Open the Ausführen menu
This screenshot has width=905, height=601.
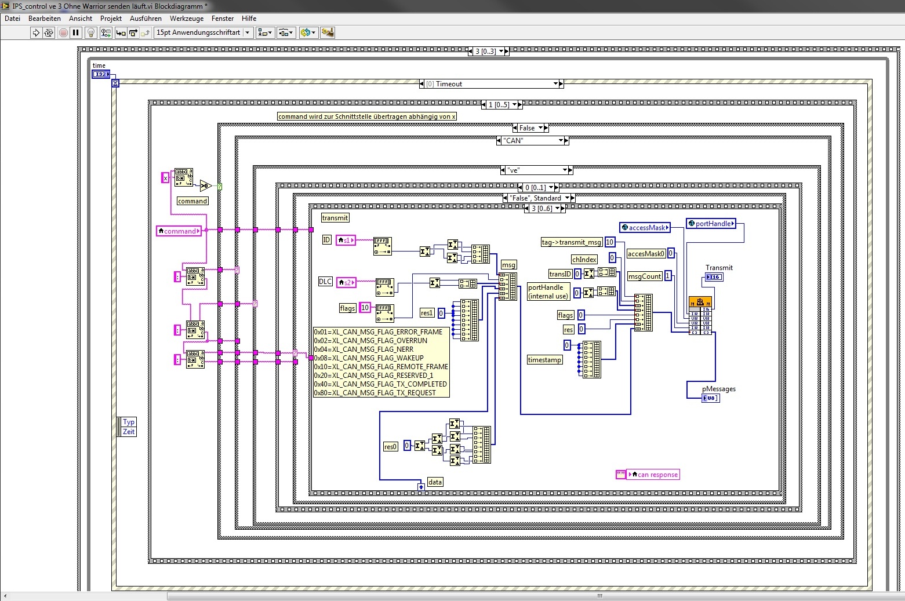coord(146,19)
